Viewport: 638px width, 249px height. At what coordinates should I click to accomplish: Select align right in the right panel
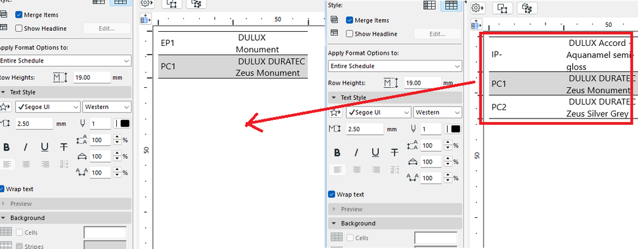[x=376, y=169]
